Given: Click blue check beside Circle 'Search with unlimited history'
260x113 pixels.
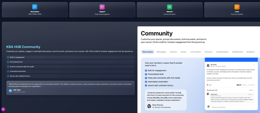Looking at the screenshot, I should (x=146, y=86).
